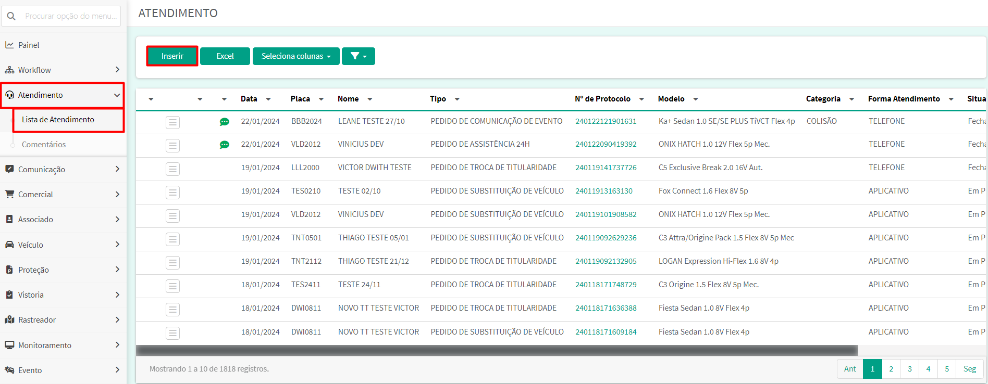Click the horizontal table scrollbar

[497, 350]
